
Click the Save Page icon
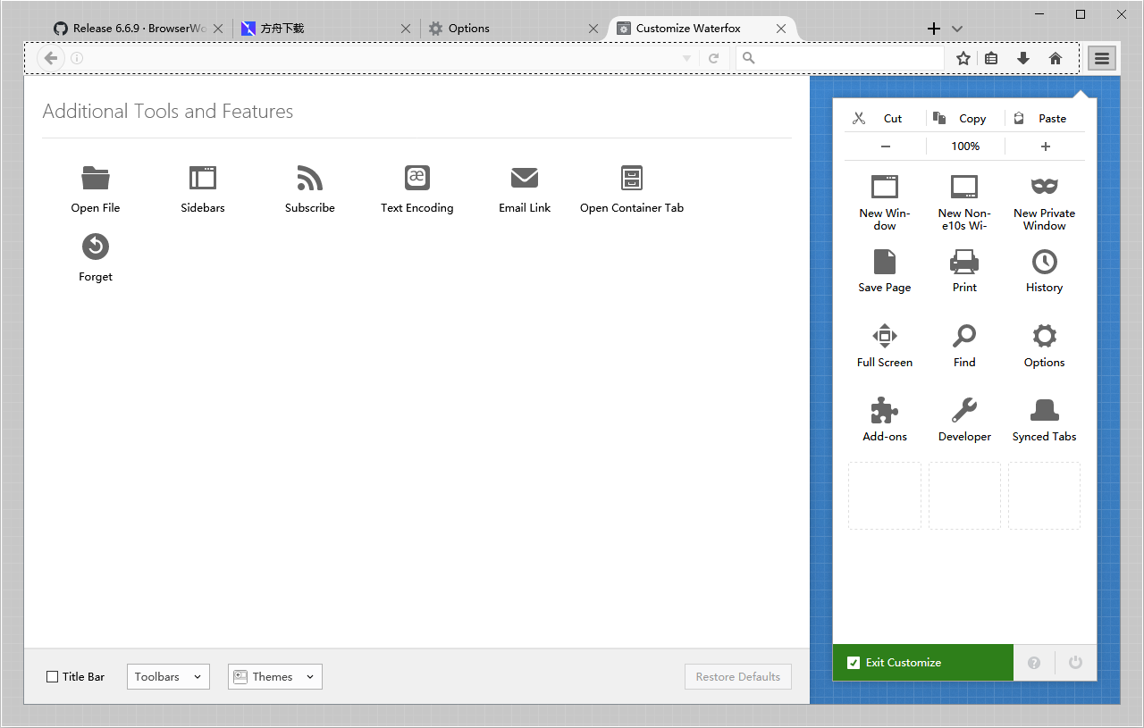(884, 262)
